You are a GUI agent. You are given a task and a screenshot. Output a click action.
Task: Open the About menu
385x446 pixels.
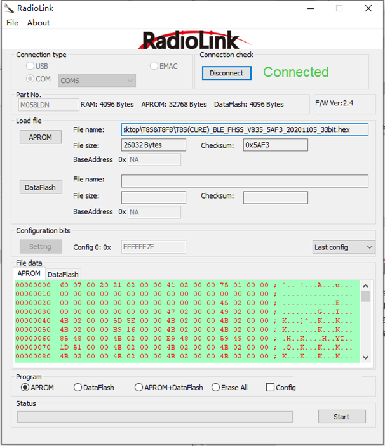coord(38,23)
